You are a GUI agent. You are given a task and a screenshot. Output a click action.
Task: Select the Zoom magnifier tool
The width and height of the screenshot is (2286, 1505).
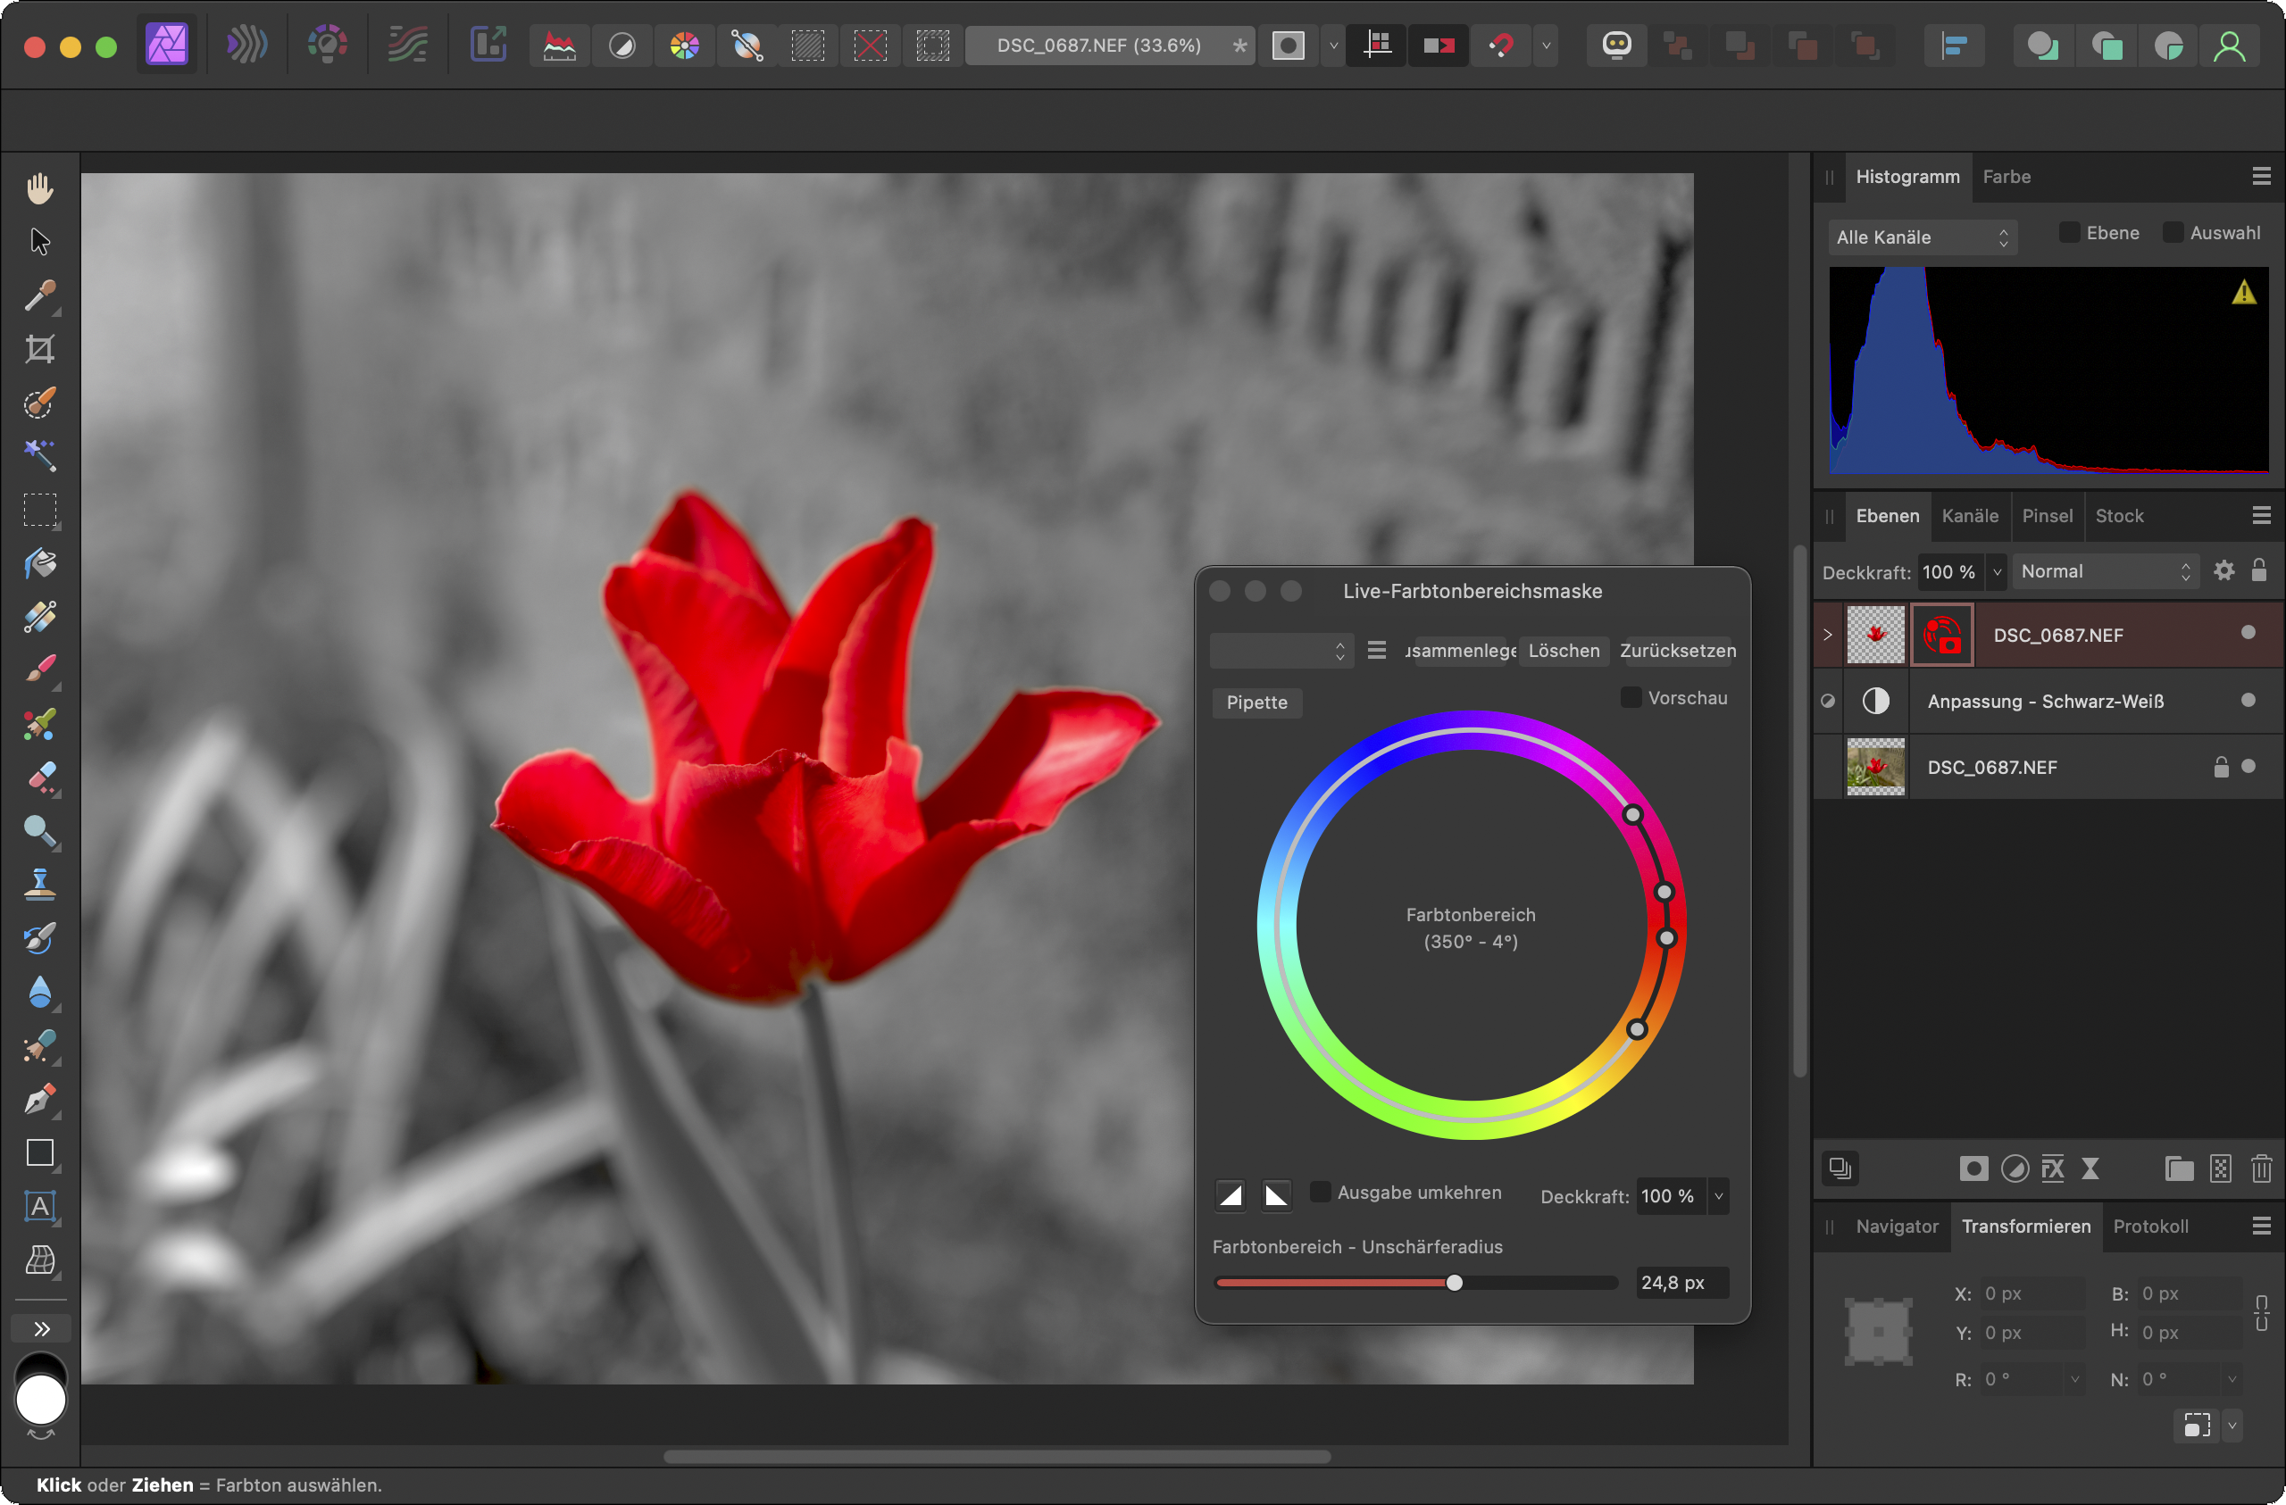click(x=39, y=830)
